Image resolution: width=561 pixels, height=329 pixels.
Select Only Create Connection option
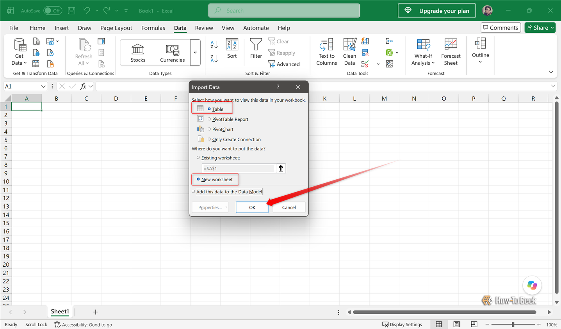pyautogui.click(x=209, y=139)
